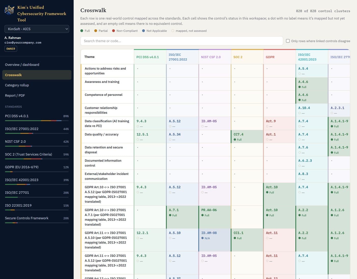
Task: Click the Kim's Unified Cybersecurity Framework logo icon
Action: point(9,10)
